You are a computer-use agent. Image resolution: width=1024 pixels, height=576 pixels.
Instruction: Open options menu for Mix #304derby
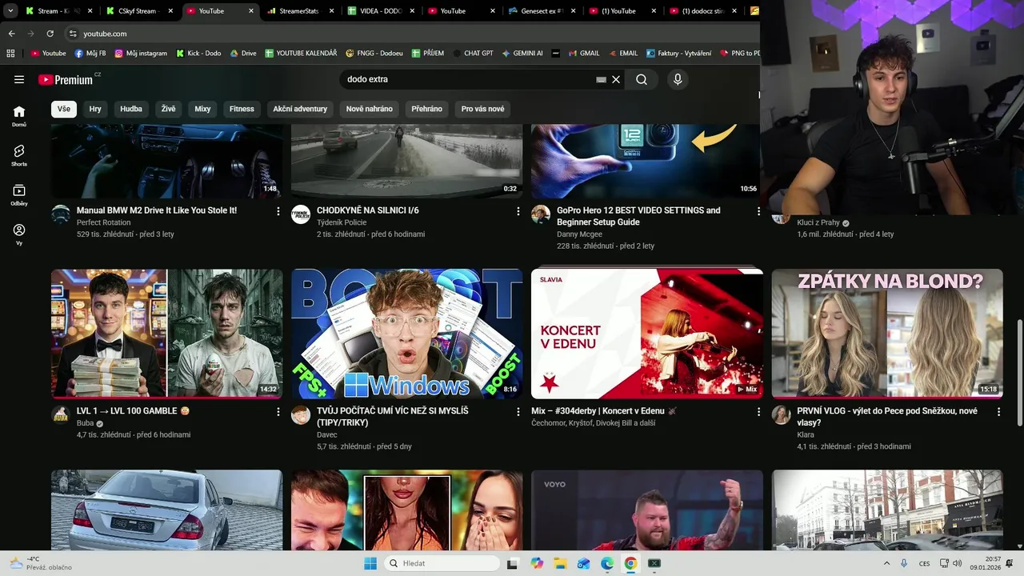pos(758,412)
